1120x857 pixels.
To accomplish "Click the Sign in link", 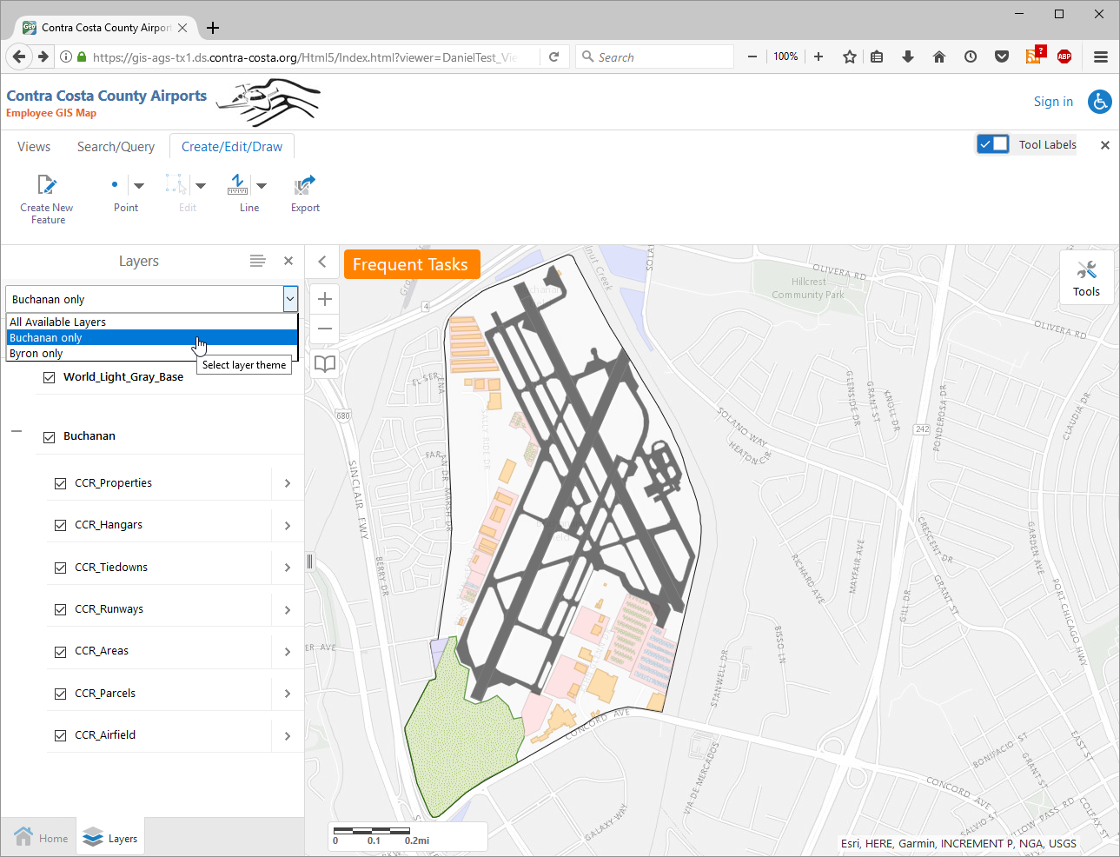I will pyautogui.click(x=1053, y=102).
